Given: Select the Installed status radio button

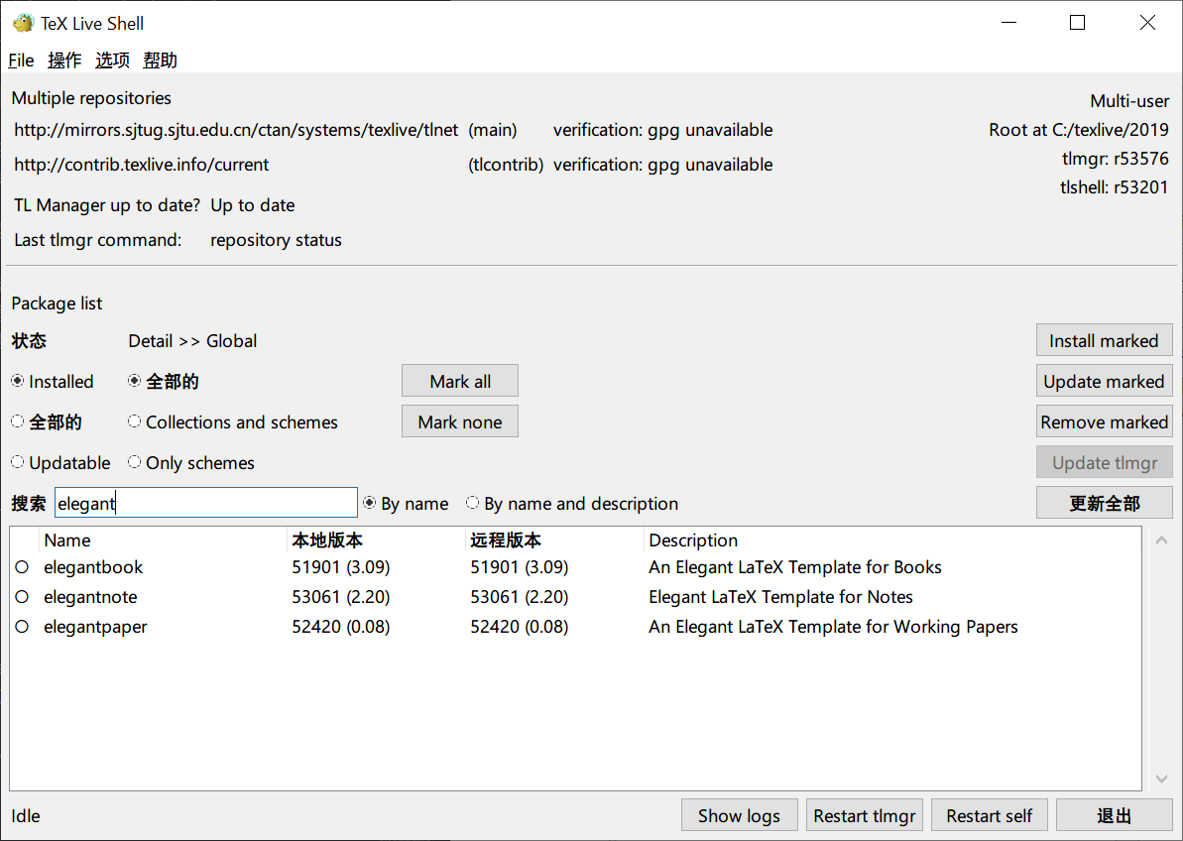Looking at the screenshot, I should coord(18,382).
